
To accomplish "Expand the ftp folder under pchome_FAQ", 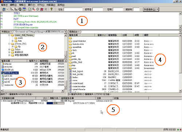I will click(13, 47).
